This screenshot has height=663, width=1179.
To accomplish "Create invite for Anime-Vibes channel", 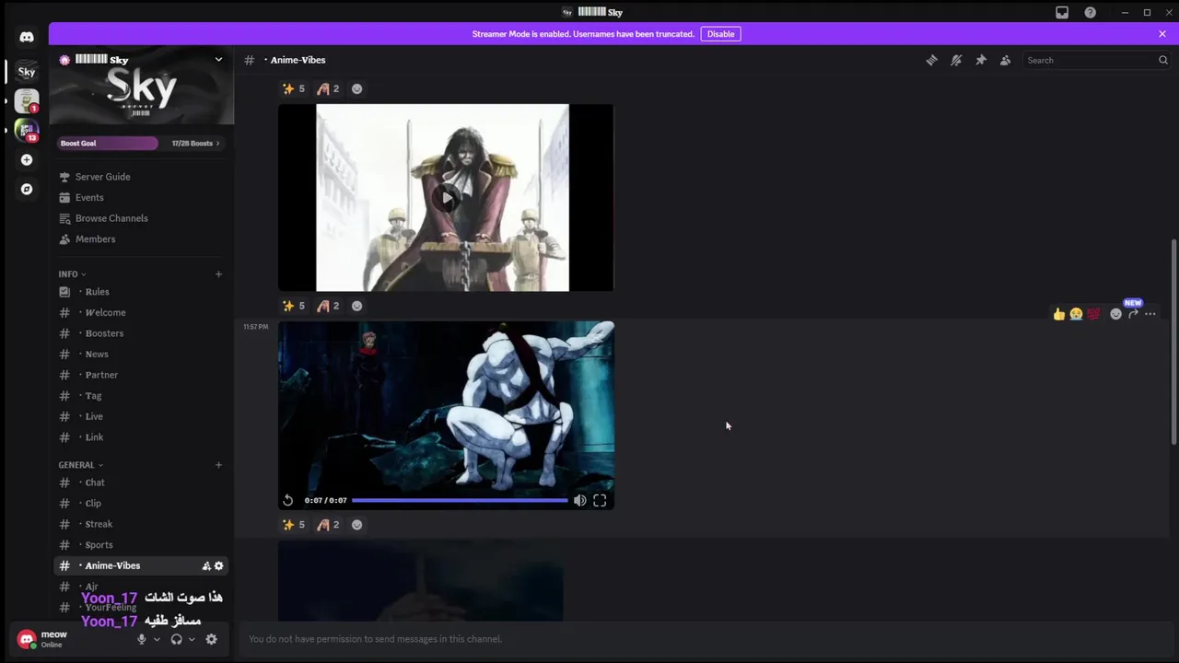I will pyautogui.click(x=206, y=565).
